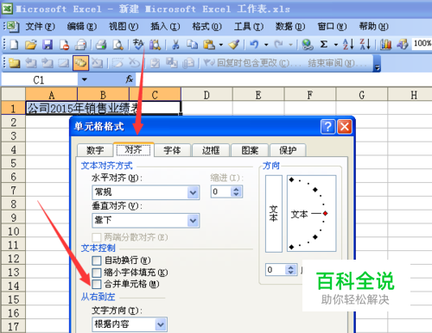Enable the 自动换行 wrap text checkbox

[97, 261]
